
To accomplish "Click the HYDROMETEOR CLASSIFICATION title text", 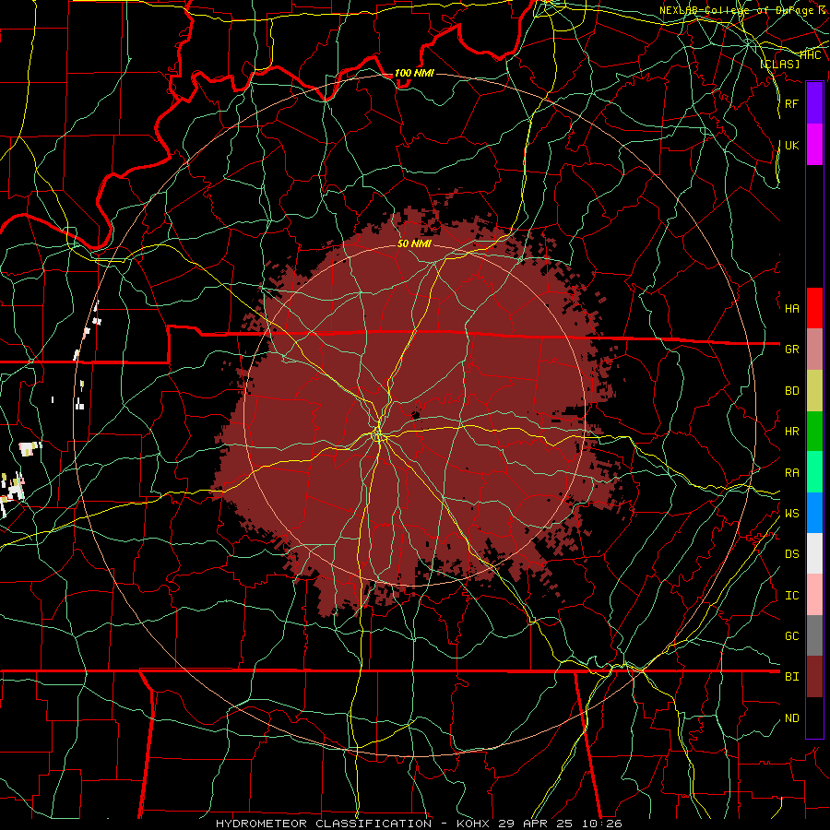I will (x=324, y=824).
